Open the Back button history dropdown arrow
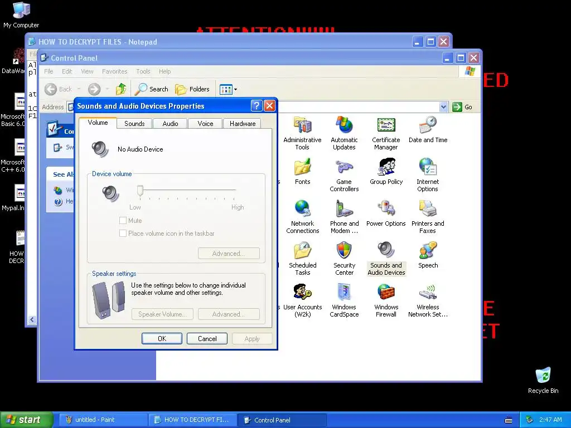The image size is (571, 428). pos(79,89)
